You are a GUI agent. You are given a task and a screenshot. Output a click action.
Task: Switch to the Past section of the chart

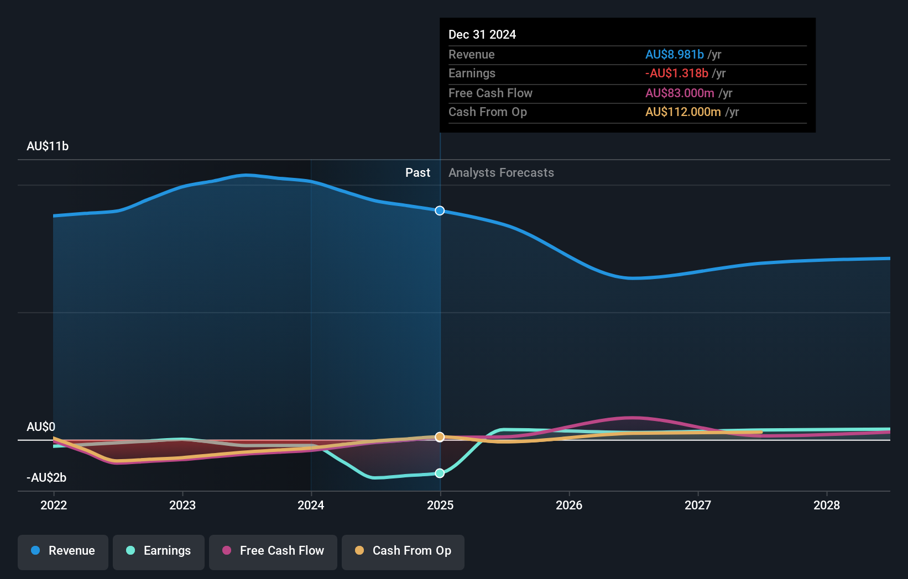pos(418,172)
